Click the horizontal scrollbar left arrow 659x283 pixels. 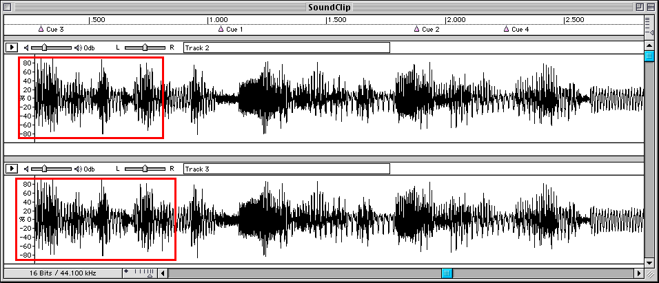(163, 273)
